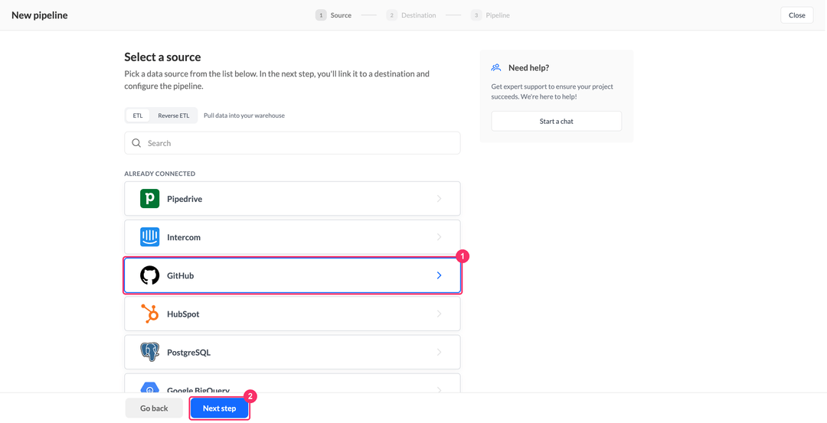Viewport: 827px width, 423px height.
Task: Focus the source Search field
Action: coord(293,143)
